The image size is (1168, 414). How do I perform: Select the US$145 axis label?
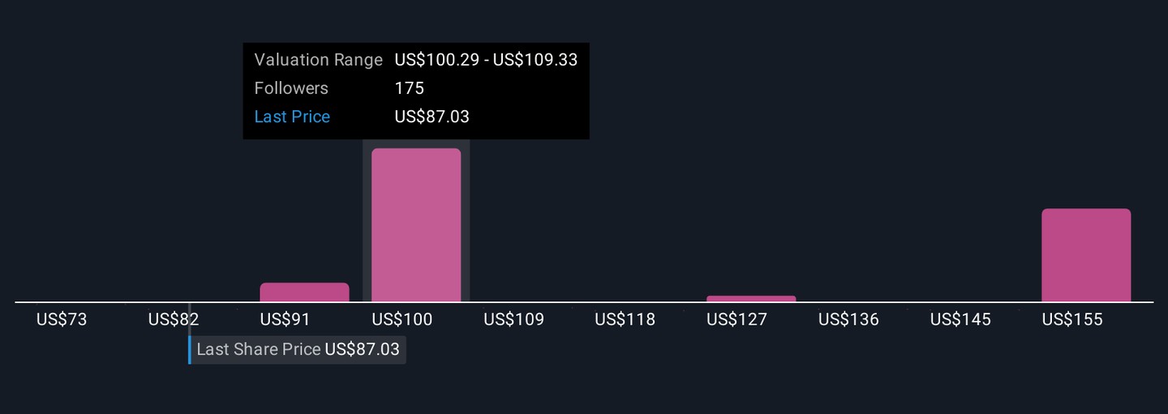[x=960, y=319]
